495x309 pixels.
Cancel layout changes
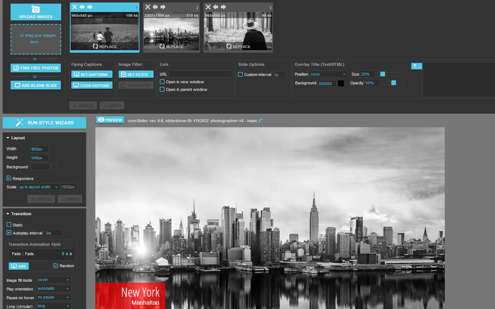point(41,199)
